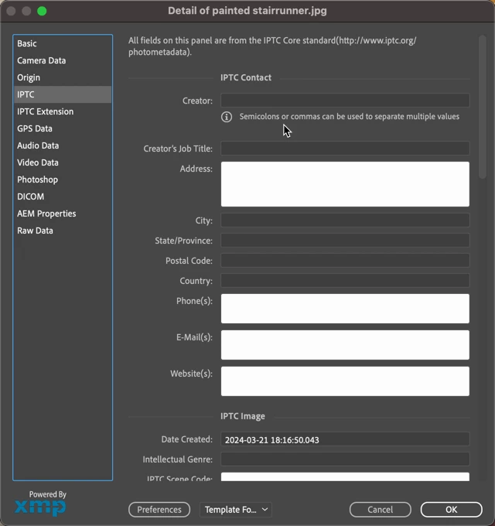Image resolution: width=495 pixels, height=526 pixels.
Task: Show the Video Data panel
Action: point(63,162)
